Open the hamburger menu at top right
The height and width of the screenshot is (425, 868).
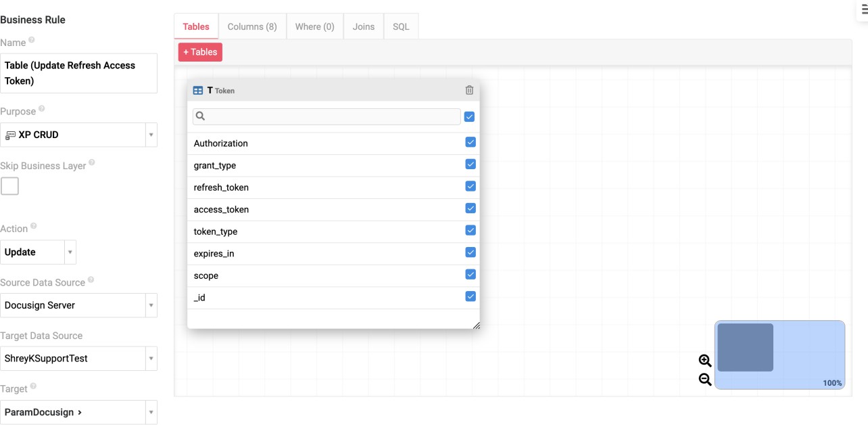864,9
